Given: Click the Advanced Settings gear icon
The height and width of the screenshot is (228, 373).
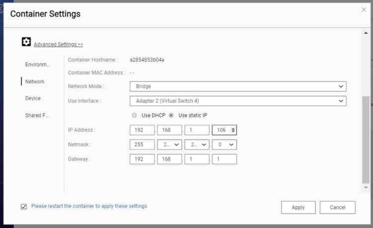Looking at the screenshot, I should click(26, 42).
